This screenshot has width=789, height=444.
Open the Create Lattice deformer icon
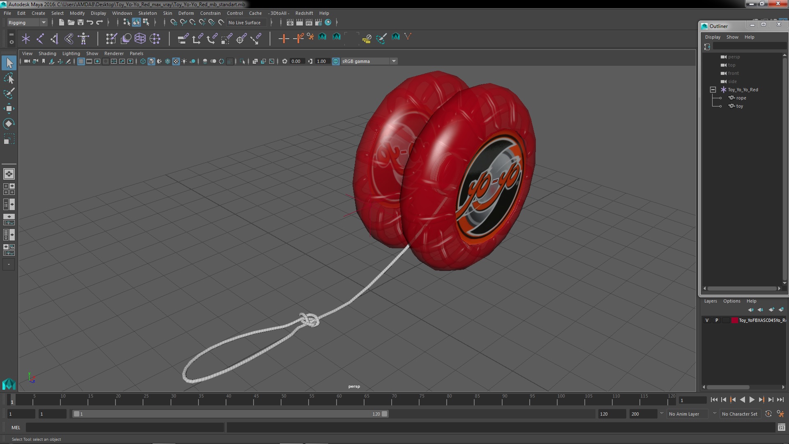coord(140,39)
